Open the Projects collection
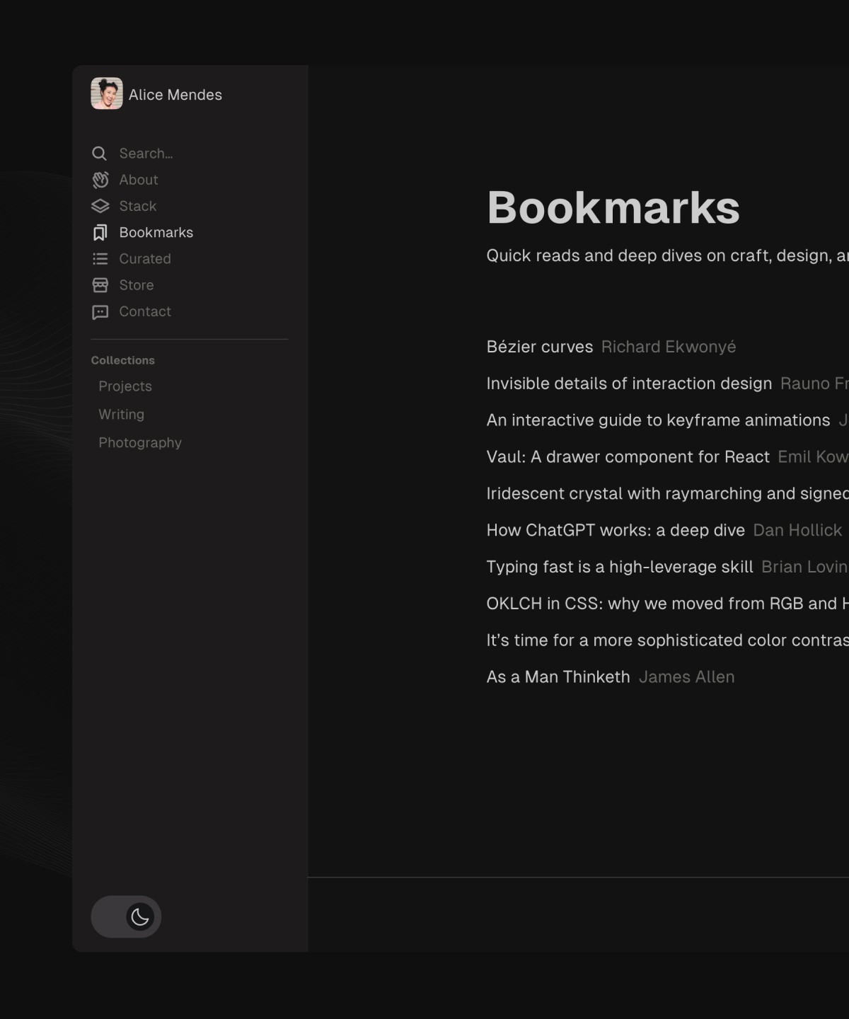 [x=125, y=386]
